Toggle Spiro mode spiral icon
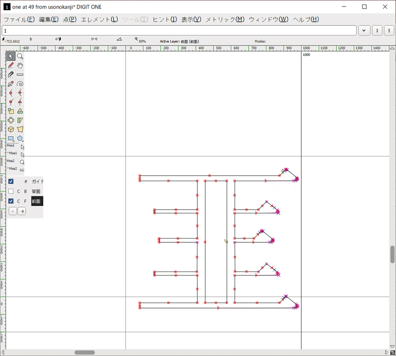The height and width of the screenshot is (356, 396). pyautogui.click(x=20, y=84)
